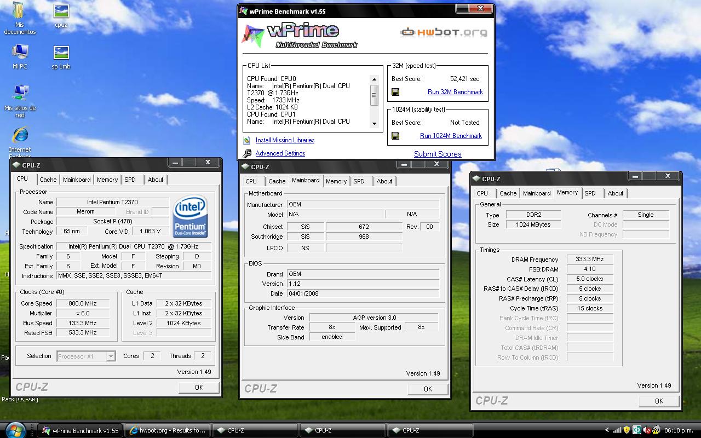Click BIOS Date 04/01/2008 field
Screen dimensions: 701x438
click(364, 293)
